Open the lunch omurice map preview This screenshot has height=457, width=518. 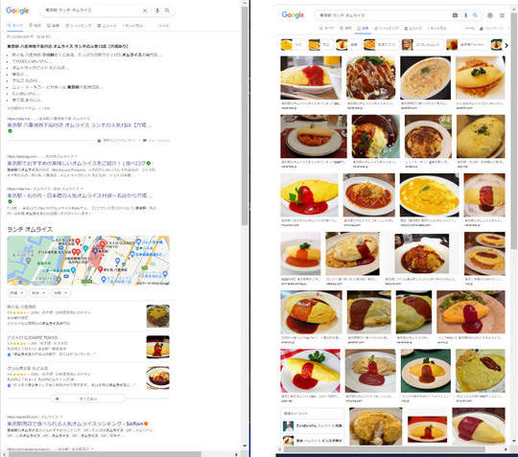click(x=88, y=261)
